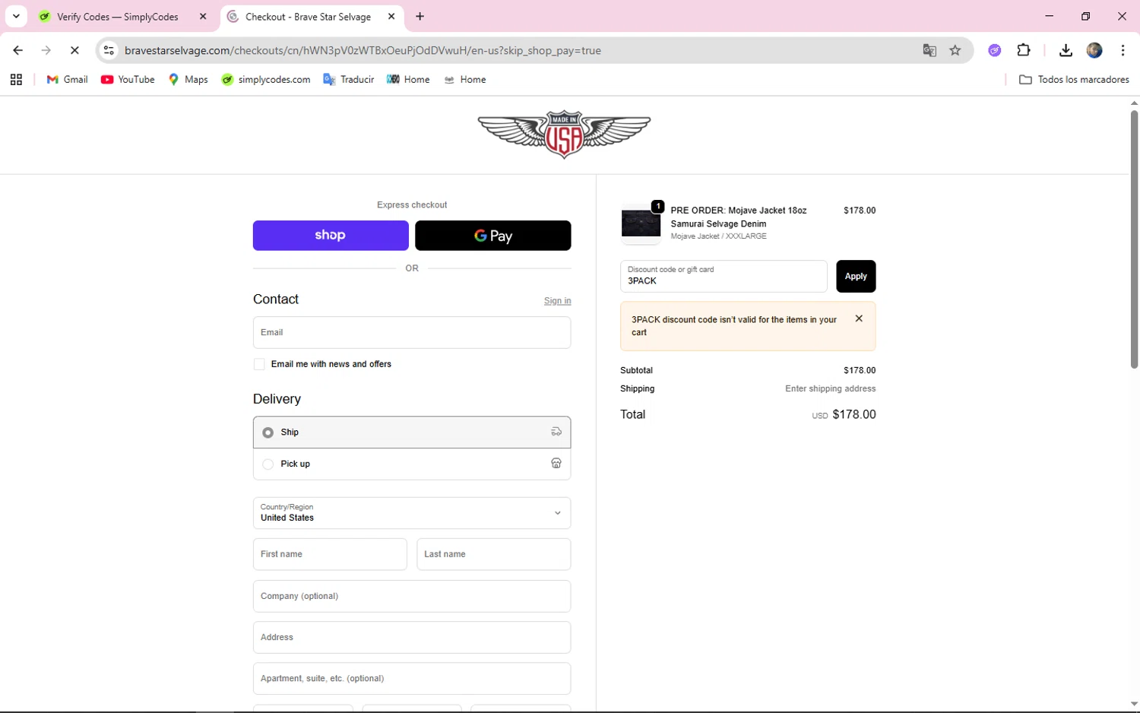1140x713 pixels.
Task: Switch to Checkout - Brave Star Selvage tab
Action: click(308, 17)
